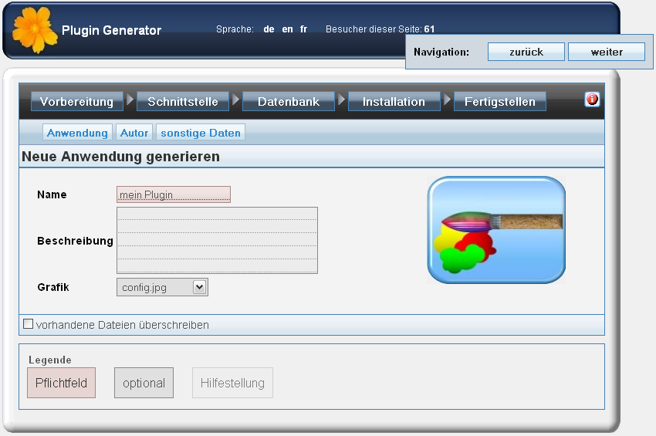The width and height of the screenshot is (656, 436).
Task: Click the 'Besucher dieser Seite: 61' counter
Action: (380, 29)
